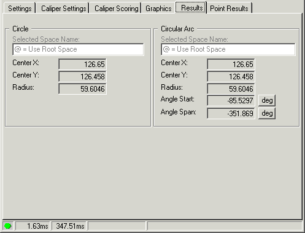The height and width of the screenshot is (233, 305).
Task: Switch to the Graphics tab
Action: (x=158, y=8)
